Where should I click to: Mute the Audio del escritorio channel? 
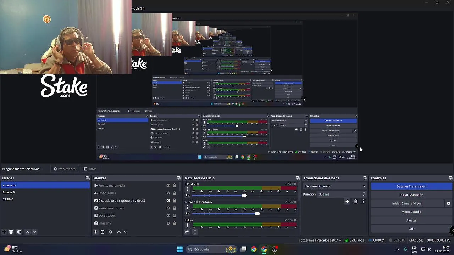coord(187,214)
